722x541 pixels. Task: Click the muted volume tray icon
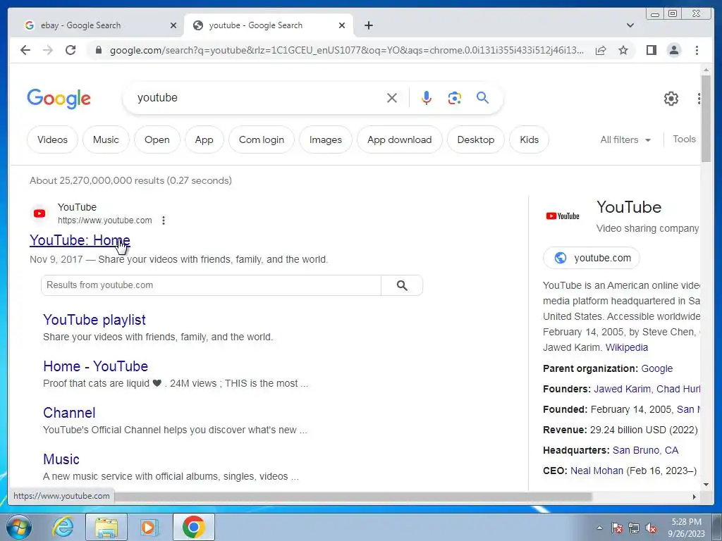pyautogui.click(x=651, y=528)
